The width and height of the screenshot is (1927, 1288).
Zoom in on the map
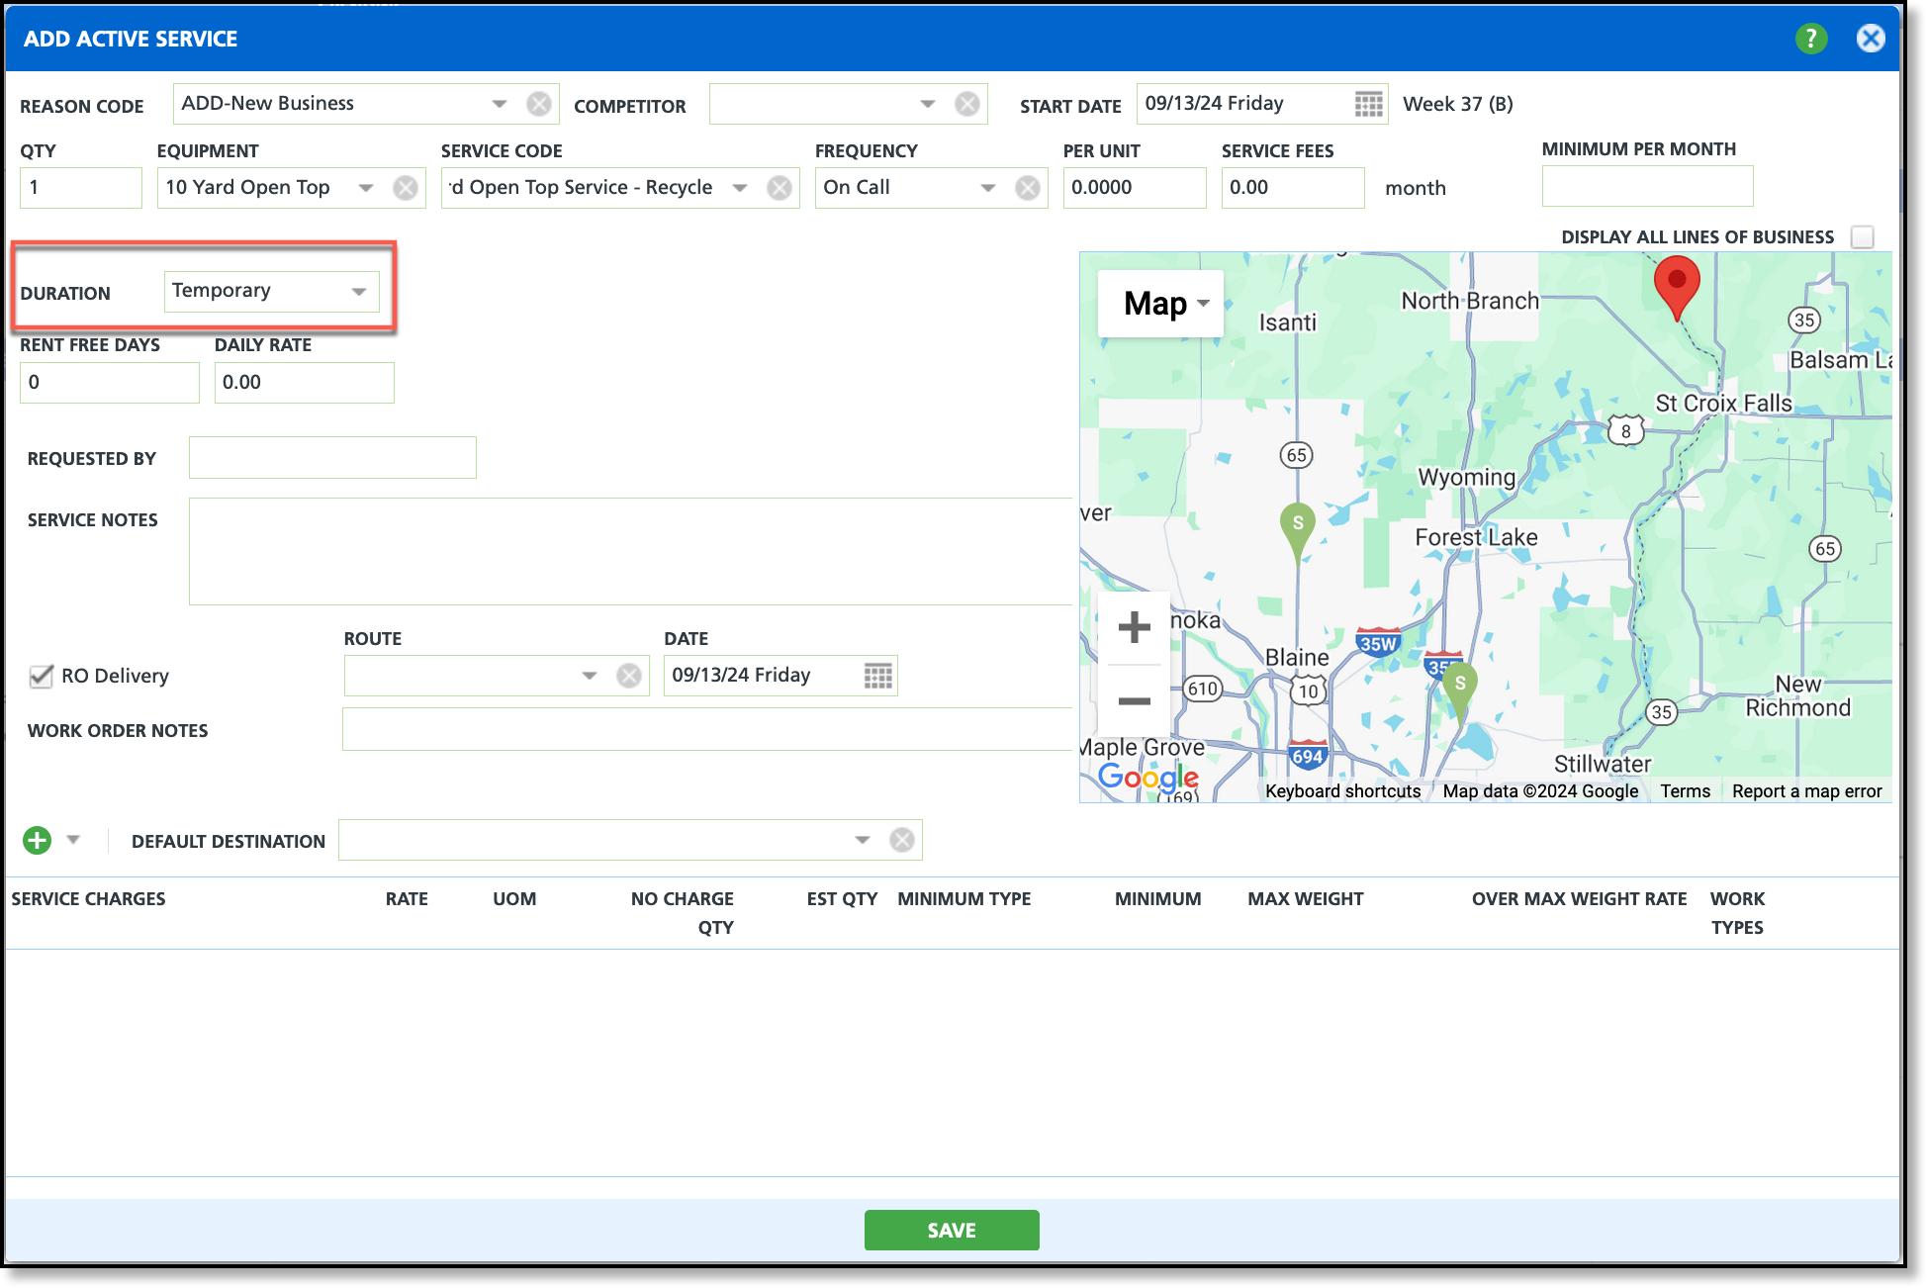[1134, 627]
